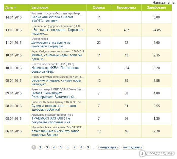Go to page 3 in pagination
This screenshot has width=177, height=159.
pyautogui.click(x=47, y=147)
